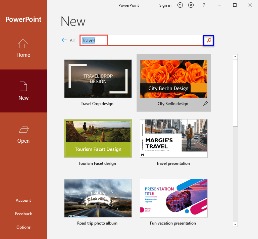Pick Margie's Travel presentation template

(173, 138)
